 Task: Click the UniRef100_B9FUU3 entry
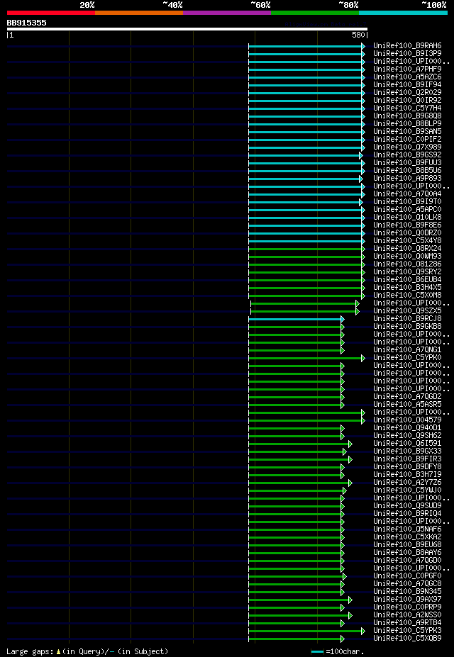coord(407,162)
